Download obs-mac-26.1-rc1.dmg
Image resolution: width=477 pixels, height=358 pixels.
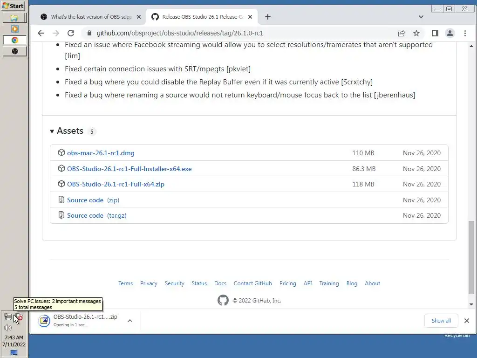coord(101,153)
